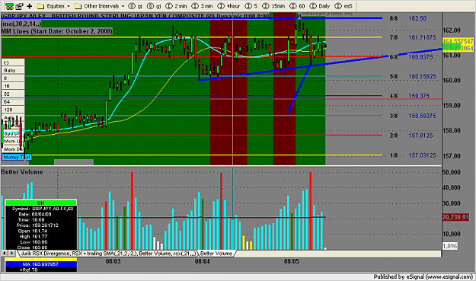Select the 128 frame button
Screen dimensions: 476x281
click(x=13, y=110)
